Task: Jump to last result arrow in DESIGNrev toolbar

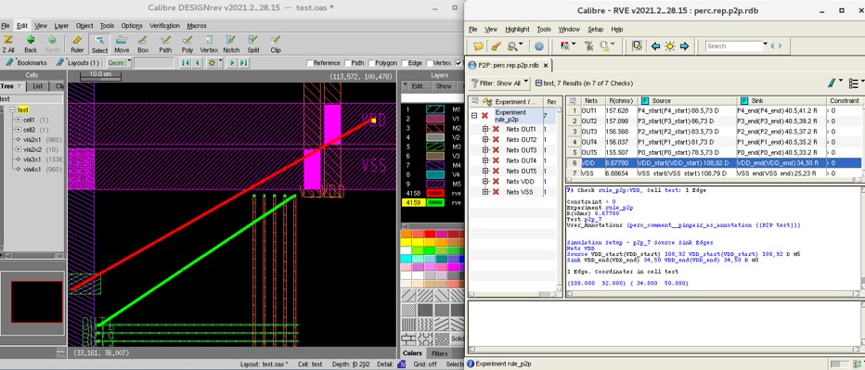Action: pyautogui.click(x=243, y=63)
